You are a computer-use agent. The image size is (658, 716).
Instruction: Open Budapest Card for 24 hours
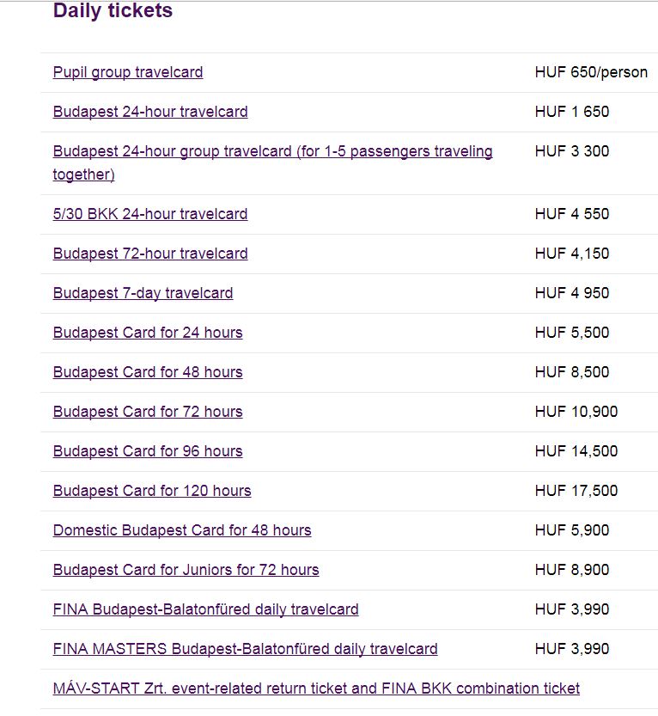[x=148, y=333]
